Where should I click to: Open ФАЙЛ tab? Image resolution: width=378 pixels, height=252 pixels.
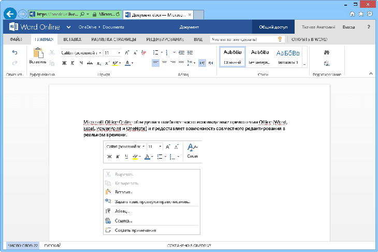point(16,39)
